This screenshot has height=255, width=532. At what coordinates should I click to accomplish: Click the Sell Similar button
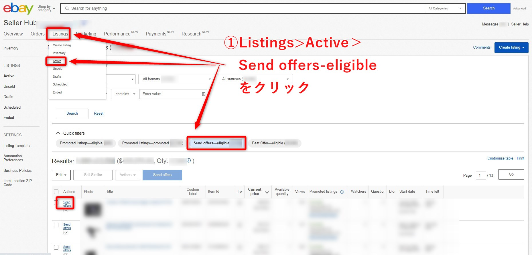pyautogui.click(x=93, y=175)
